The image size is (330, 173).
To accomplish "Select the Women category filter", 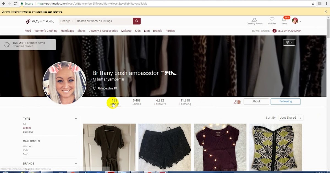I will 28,146.
